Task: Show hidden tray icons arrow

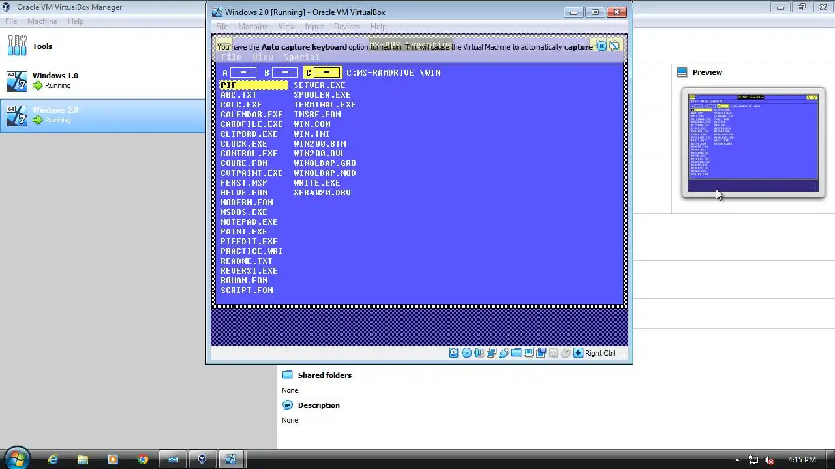Action: (737, 460)
